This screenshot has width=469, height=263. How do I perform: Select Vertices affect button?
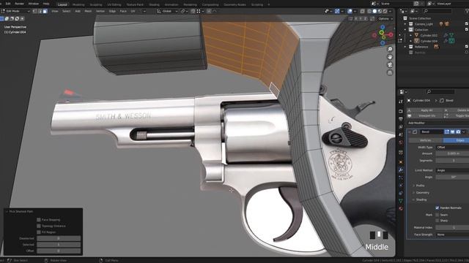[425, 140]
